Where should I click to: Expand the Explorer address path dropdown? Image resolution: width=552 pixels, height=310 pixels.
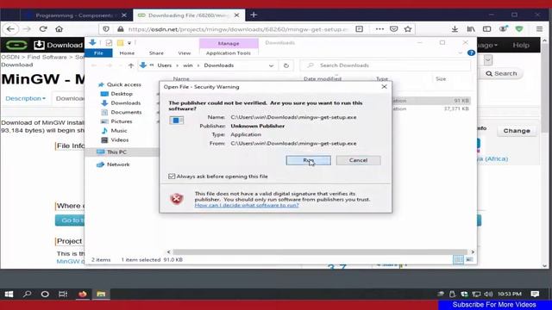271,65
